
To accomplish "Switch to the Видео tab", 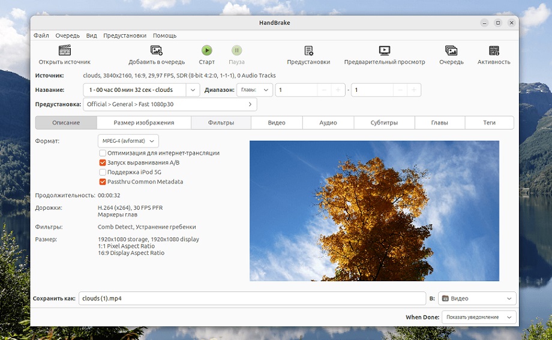I will tap(277, 122).
